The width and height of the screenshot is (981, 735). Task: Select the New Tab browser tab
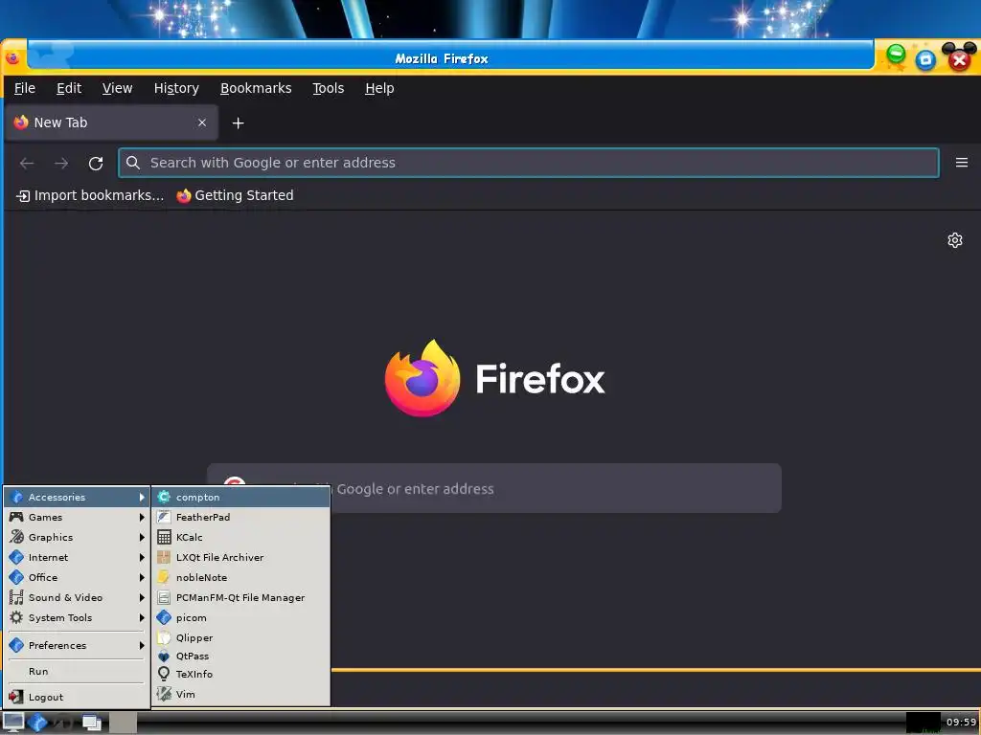tap(111, 122)
